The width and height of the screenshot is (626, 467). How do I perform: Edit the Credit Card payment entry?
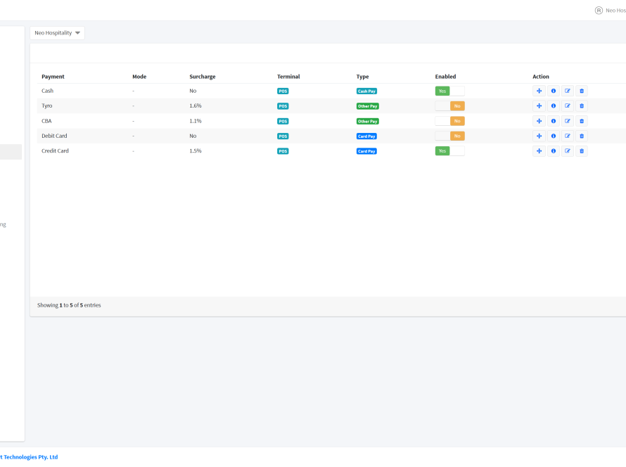tap(568, 151)
